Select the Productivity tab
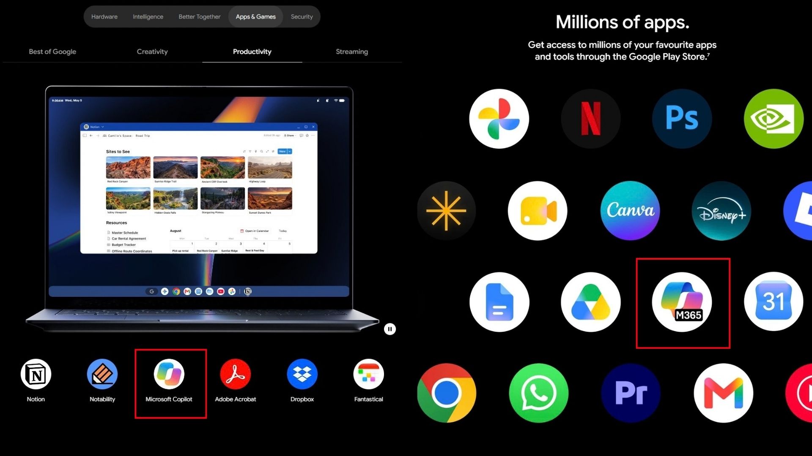 [252, 52]
